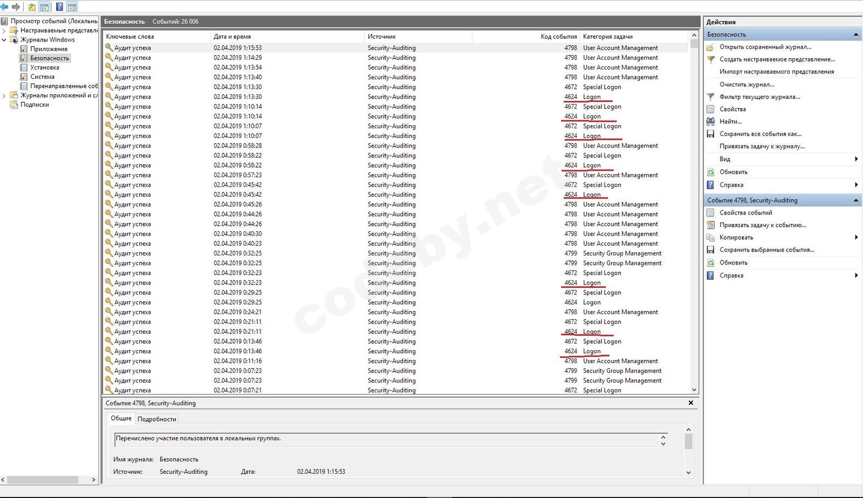Screen dimensions: 863x498
Task: Click the event list scrollbar up arrow
Action: click(x=694, y=36)
